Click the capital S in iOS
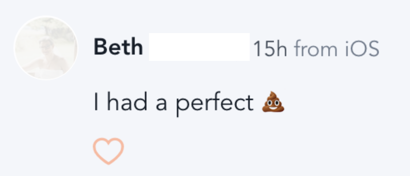Image resolution: width=410 pixels, height=176 pixels. tap(373, 49)
